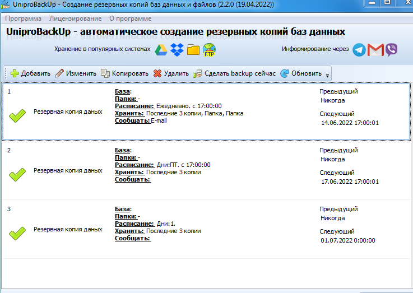
Task: Click the red cross Удалить icon
Action: click(x=157, y=73)
